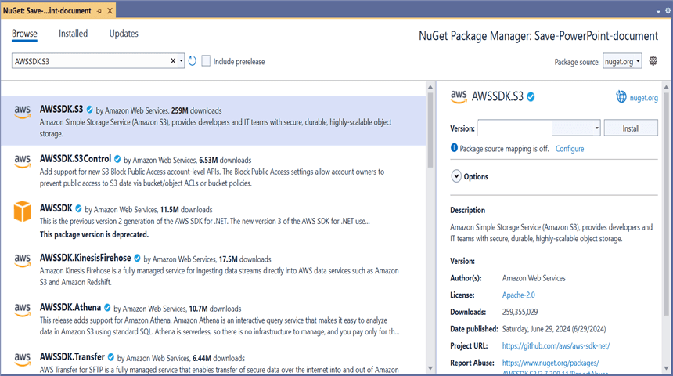Click the refresh search results icon
The width and height of the screenshot is (673, 376).
(193, 61)
